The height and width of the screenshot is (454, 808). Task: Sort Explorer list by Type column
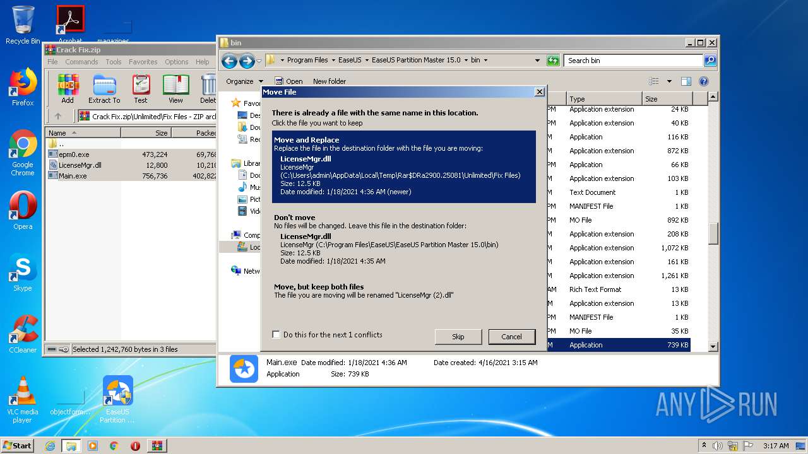604,99
